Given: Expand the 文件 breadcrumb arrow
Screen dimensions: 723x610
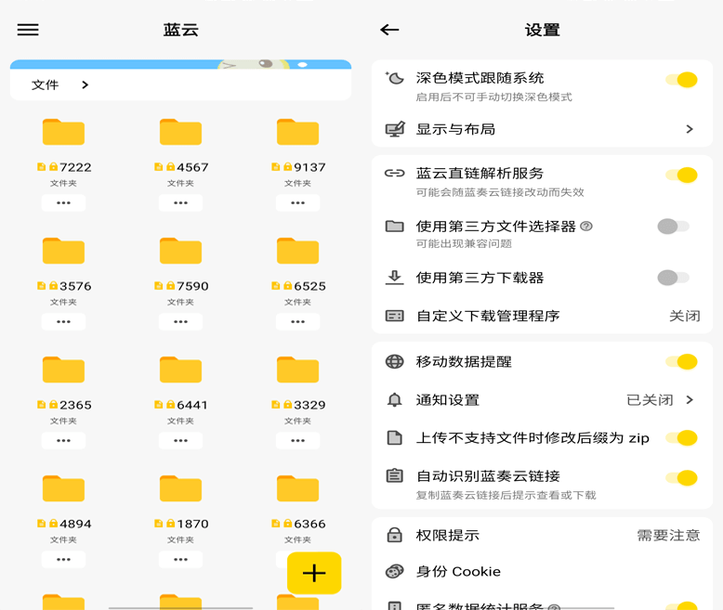Looking at the screenshot, I should 85,85.
